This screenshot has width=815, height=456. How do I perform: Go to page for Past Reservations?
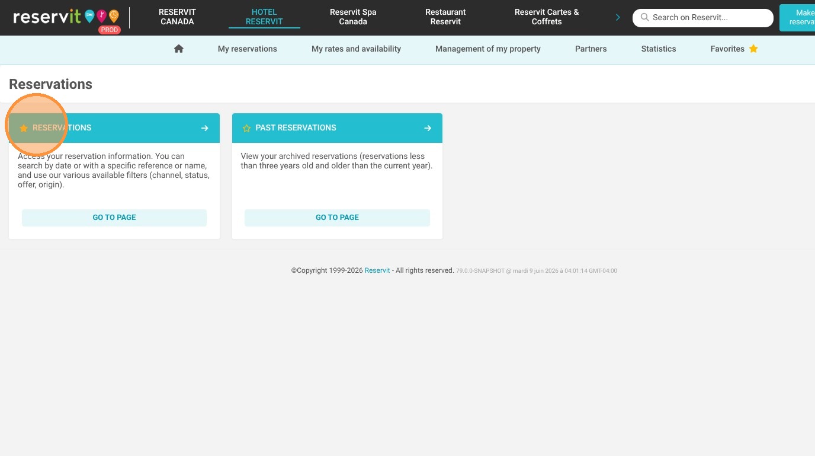[x=337, y=218]
